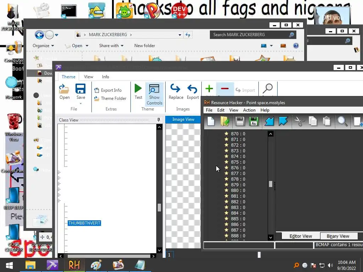The width and height of the screenshot is (363, 272).
Task: Select resource 888 : 0 in tree
Action: point(238,236)
